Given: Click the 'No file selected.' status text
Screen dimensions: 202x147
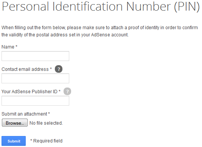Looking at the screenshot, I should click(46, 123).
